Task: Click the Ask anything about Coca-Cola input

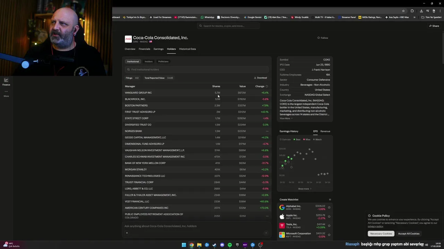Action: pos(197,226)
